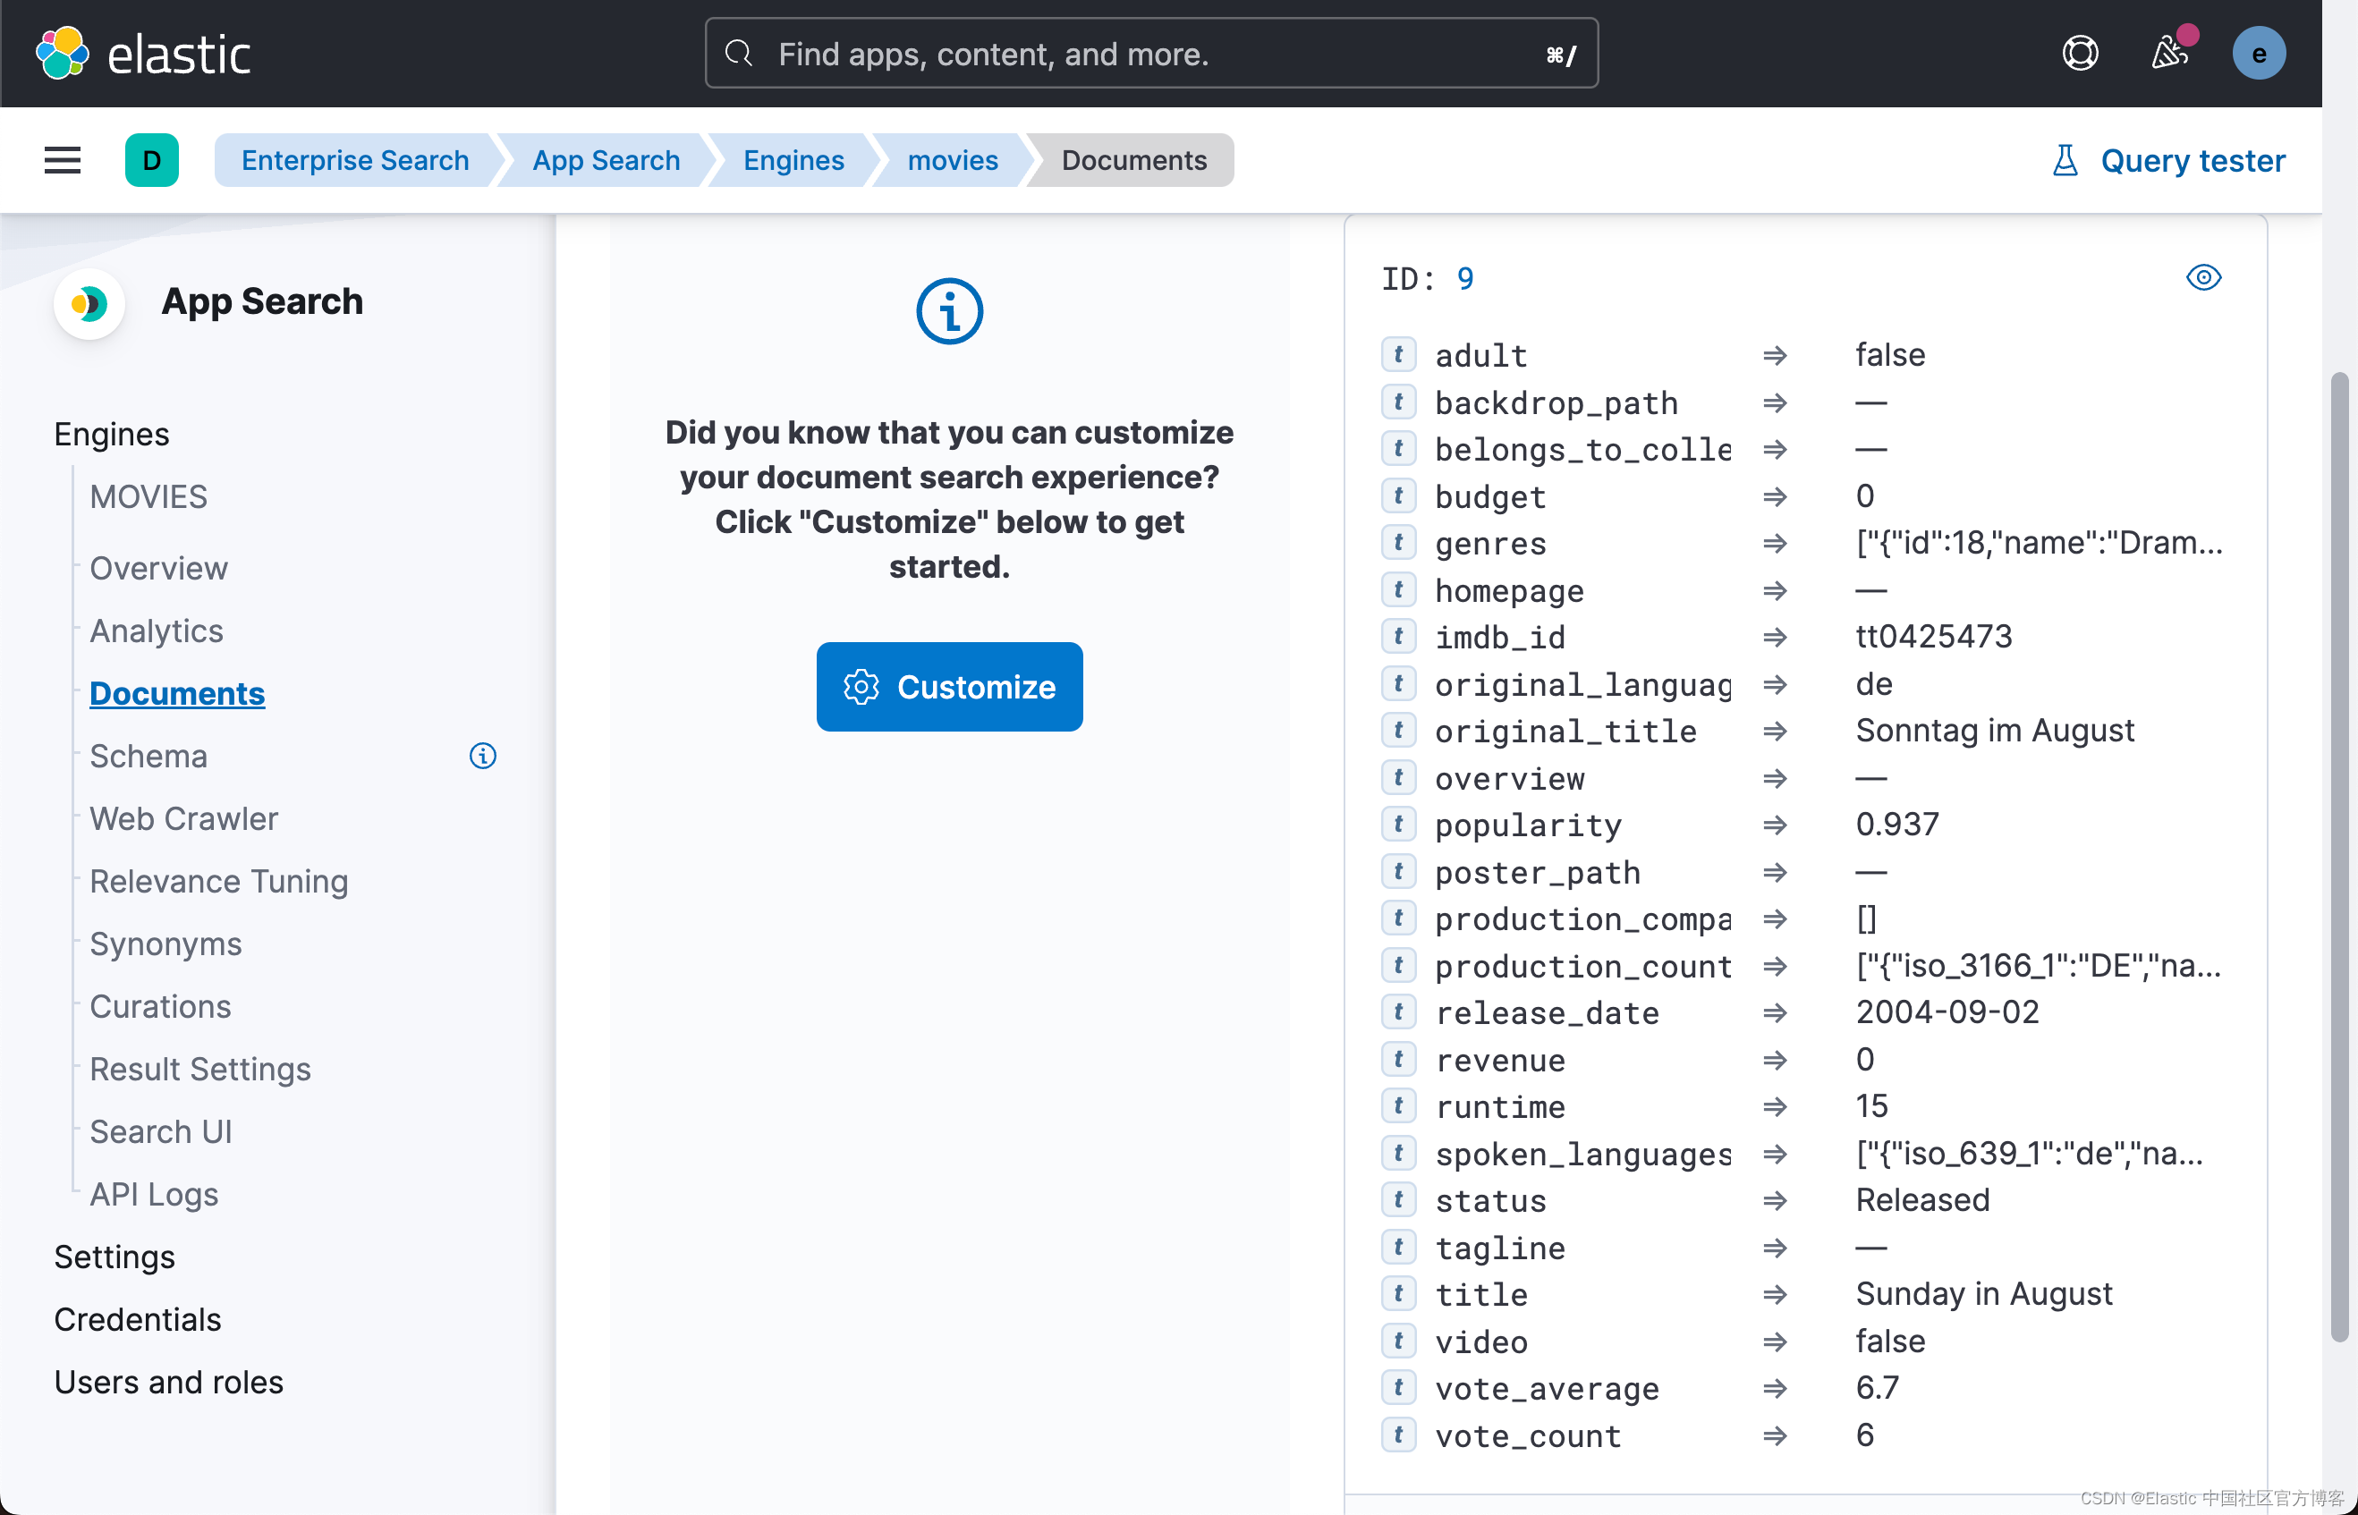Click text type icon beside status
2358x1515 pixels.
(1398, 1200)
